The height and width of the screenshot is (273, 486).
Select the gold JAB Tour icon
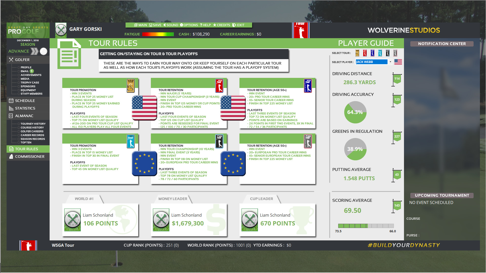(357, 53)
